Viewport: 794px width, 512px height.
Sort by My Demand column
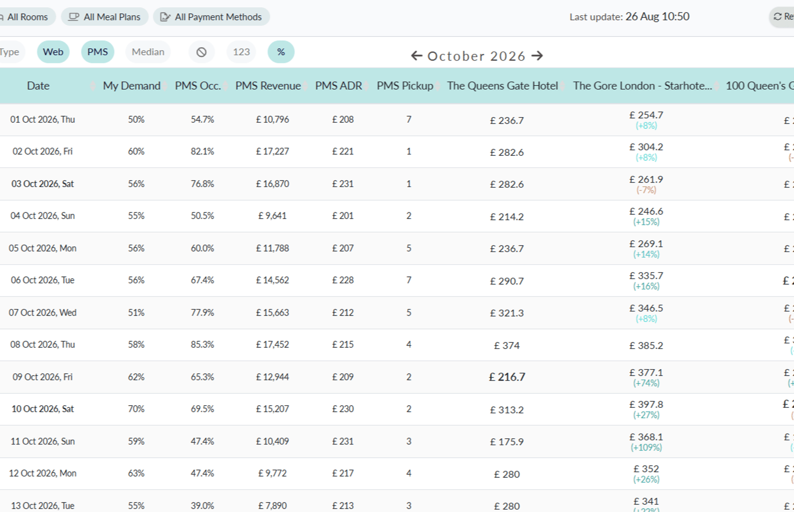click(x=132, y=86)
